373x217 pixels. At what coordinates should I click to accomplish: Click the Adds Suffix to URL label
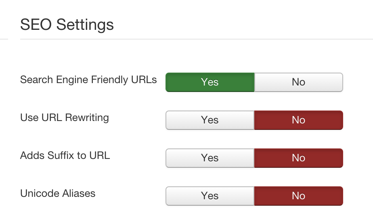[x=65, y=155]
